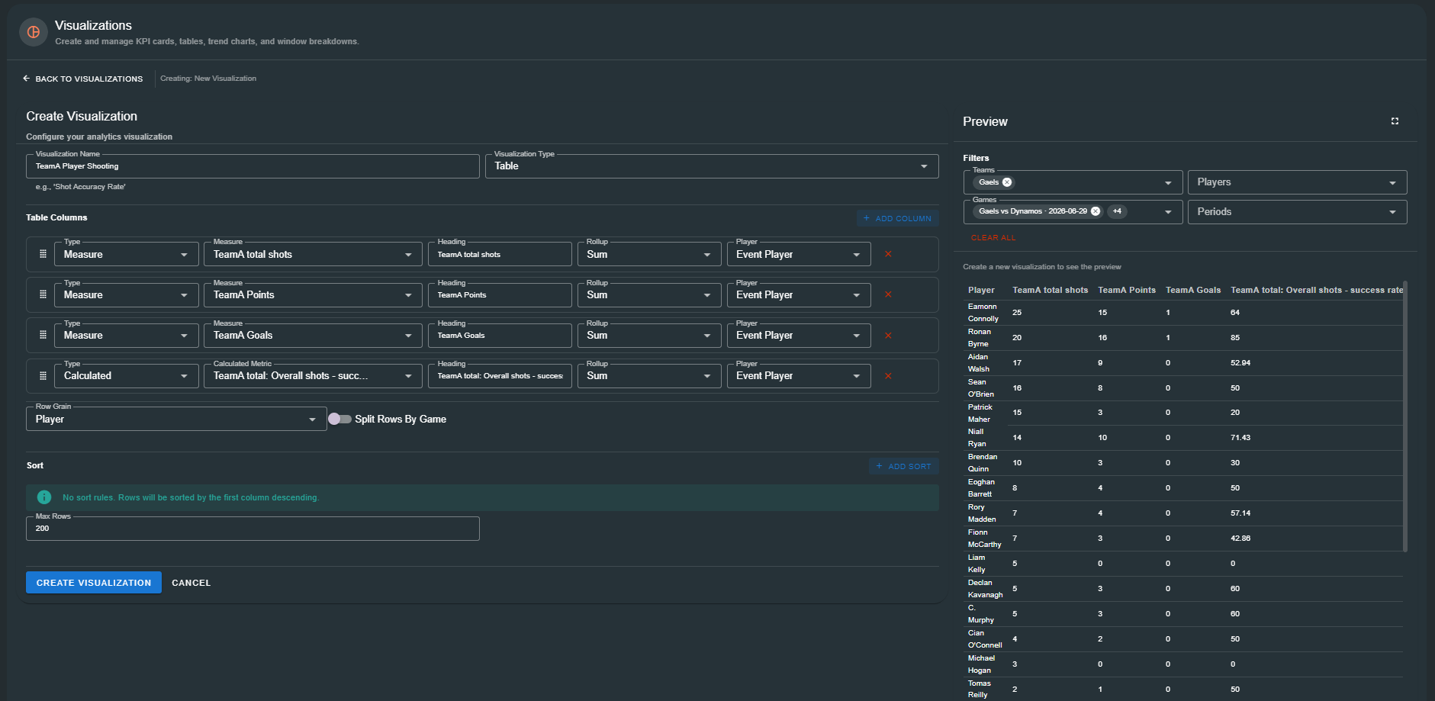Delete the TeamA Points column
The height and width of the screenshot is (701, 1435).
[x=888, y=294]
